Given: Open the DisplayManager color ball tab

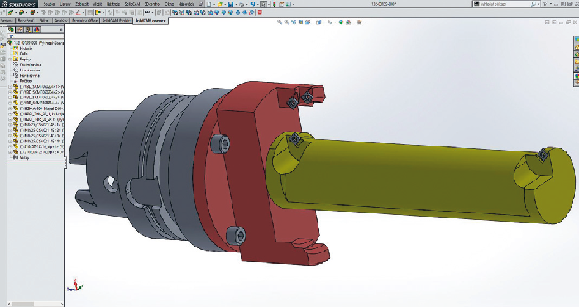Looking at the screenshot, I should coord(37,30).
